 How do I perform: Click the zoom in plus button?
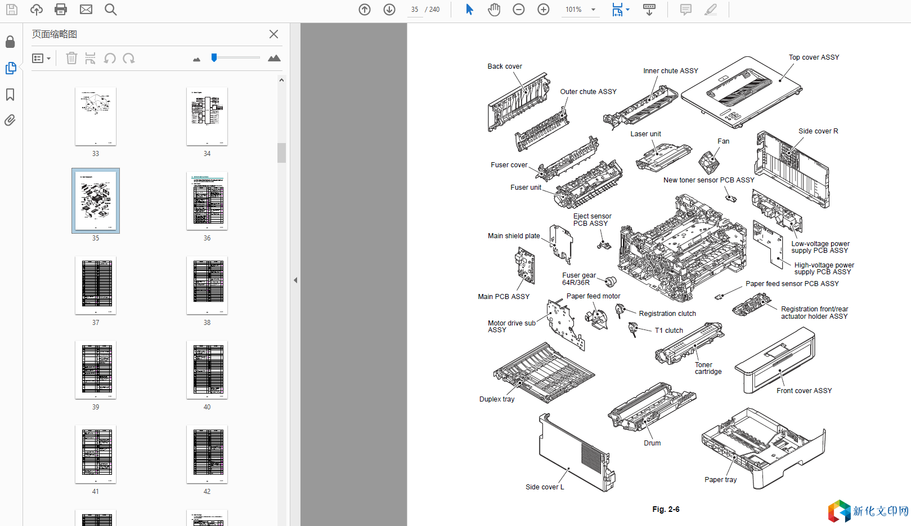(x=544, y=10)
